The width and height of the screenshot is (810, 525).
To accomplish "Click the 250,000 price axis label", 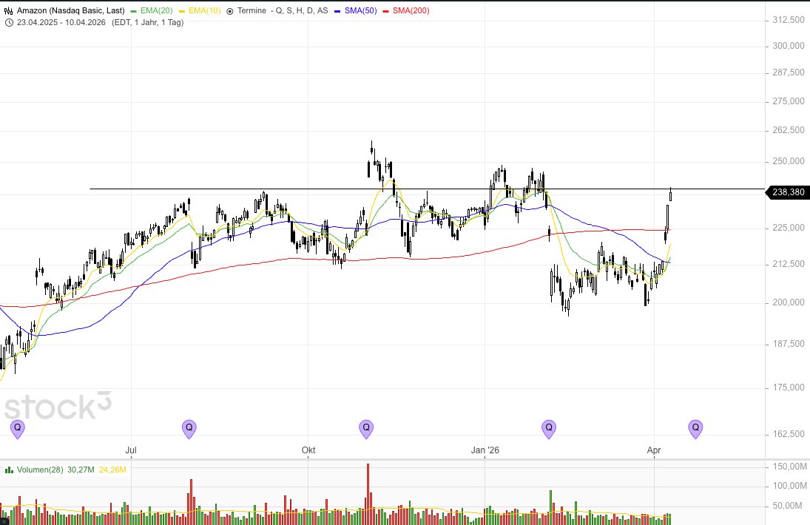I will pos(789,162).
